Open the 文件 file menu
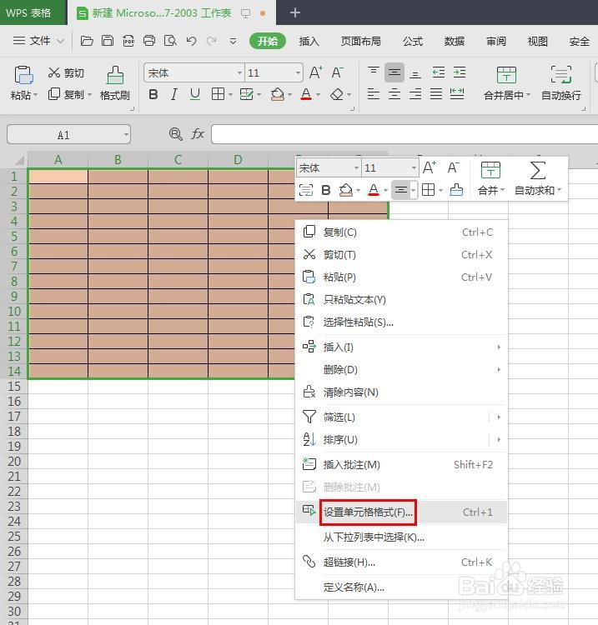Viewport: 598px width, 625px height. (38, 41)
